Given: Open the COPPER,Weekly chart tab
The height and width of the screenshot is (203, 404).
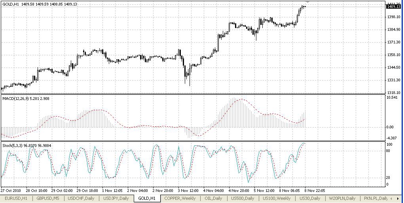Looking at the screenshot, I should point(180,198).
